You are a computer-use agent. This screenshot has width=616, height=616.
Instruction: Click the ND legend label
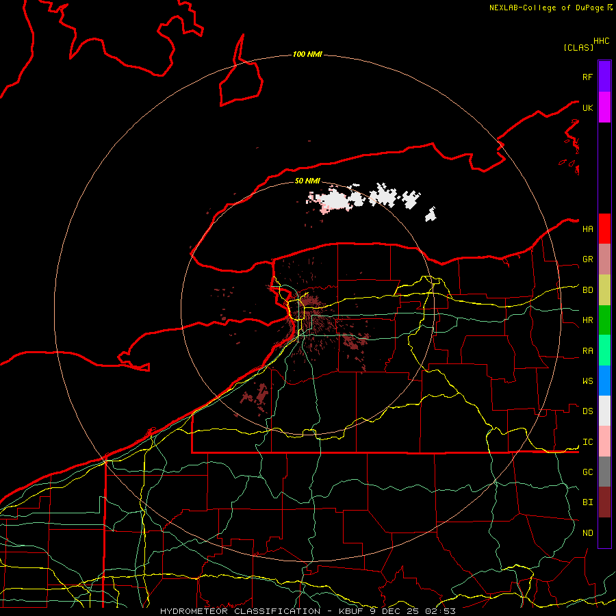coord(587,532)
